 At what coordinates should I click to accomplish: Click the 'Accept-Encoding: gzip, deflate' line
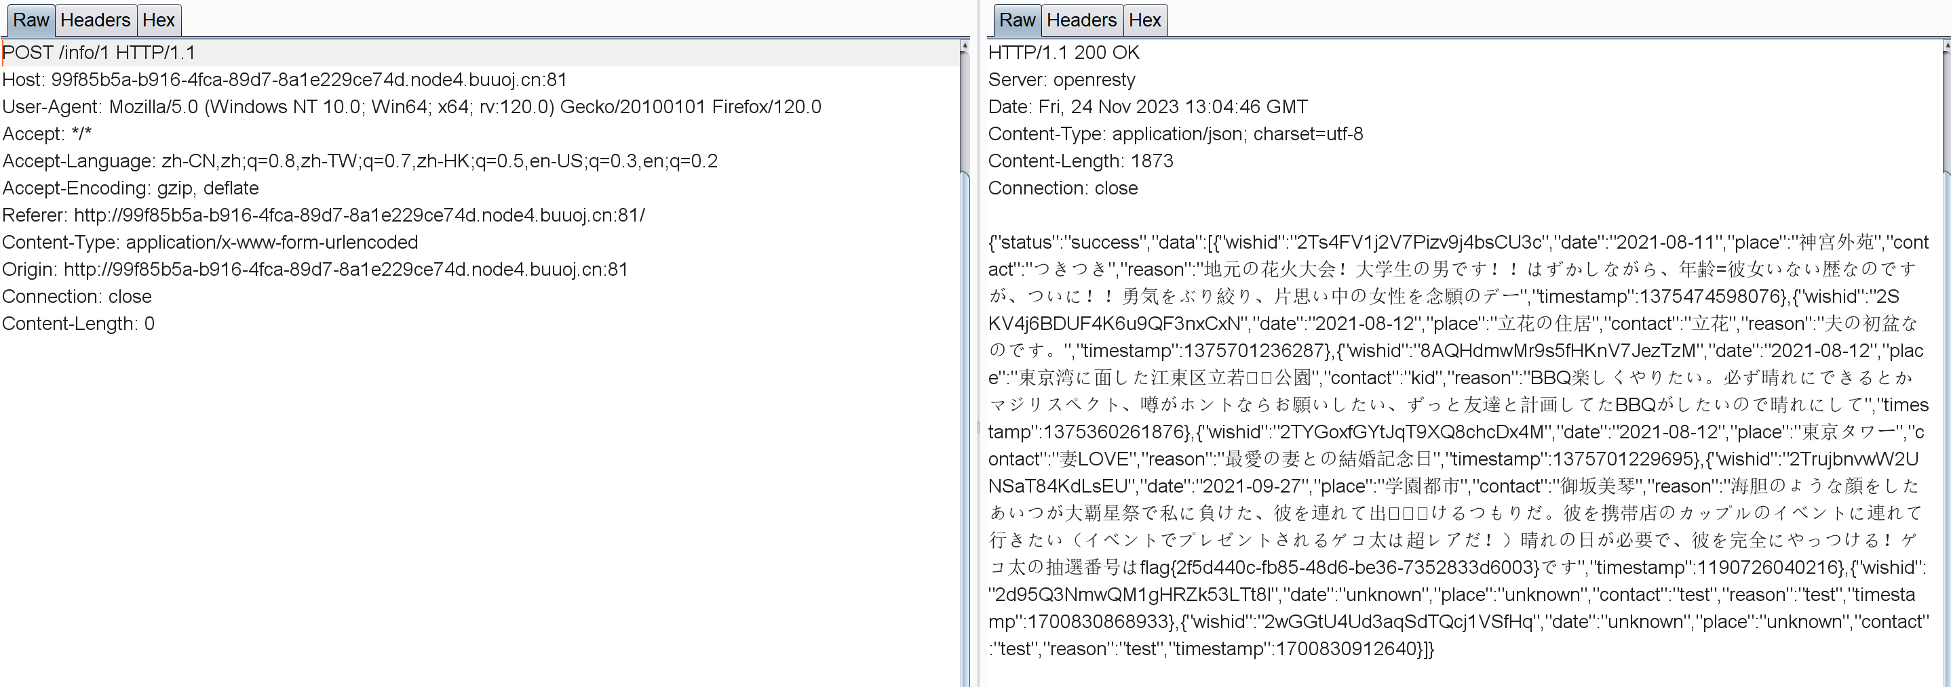click(x=130, y=188)
